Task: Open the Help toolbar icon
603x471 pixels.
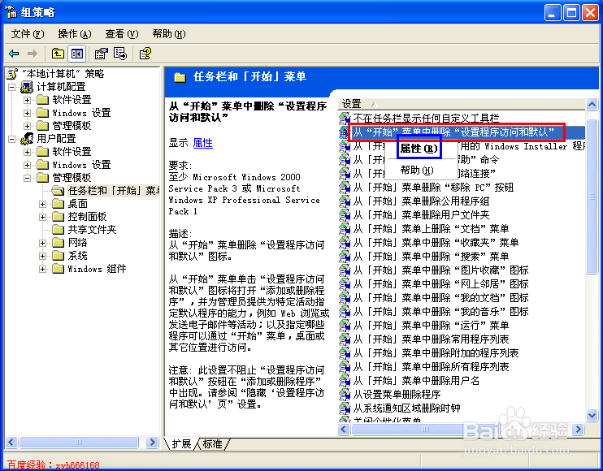Action: click(x=145, y=54)
